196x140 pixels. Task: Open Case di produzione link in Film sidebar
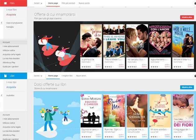(x=14, y=23)
